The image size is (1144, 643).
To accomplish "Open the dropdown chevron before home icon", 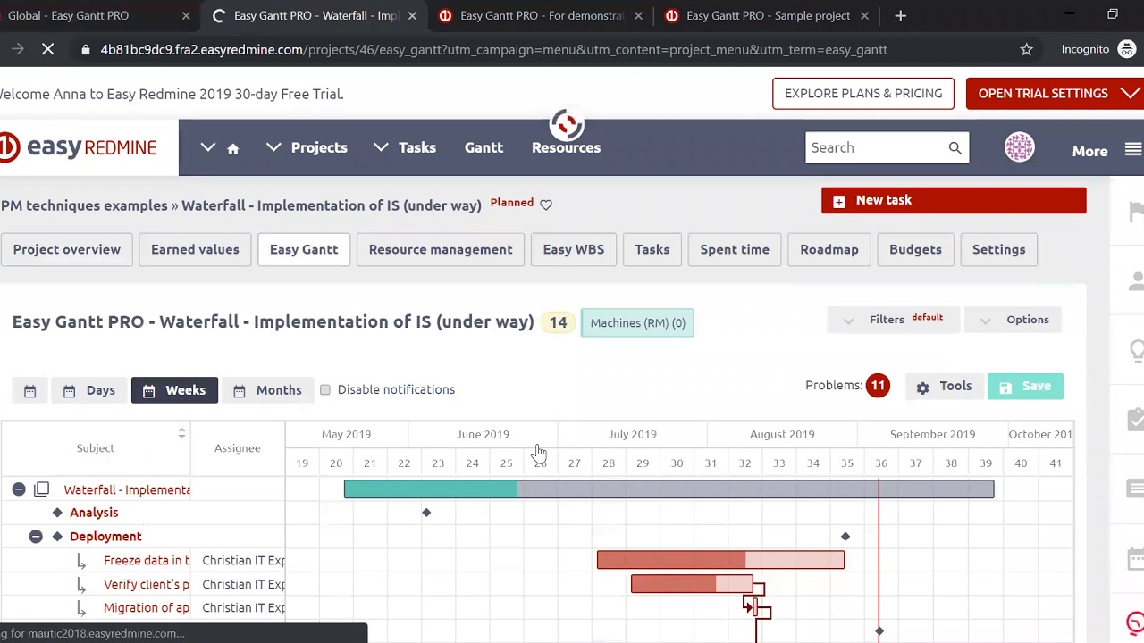I will pos(207,147).
